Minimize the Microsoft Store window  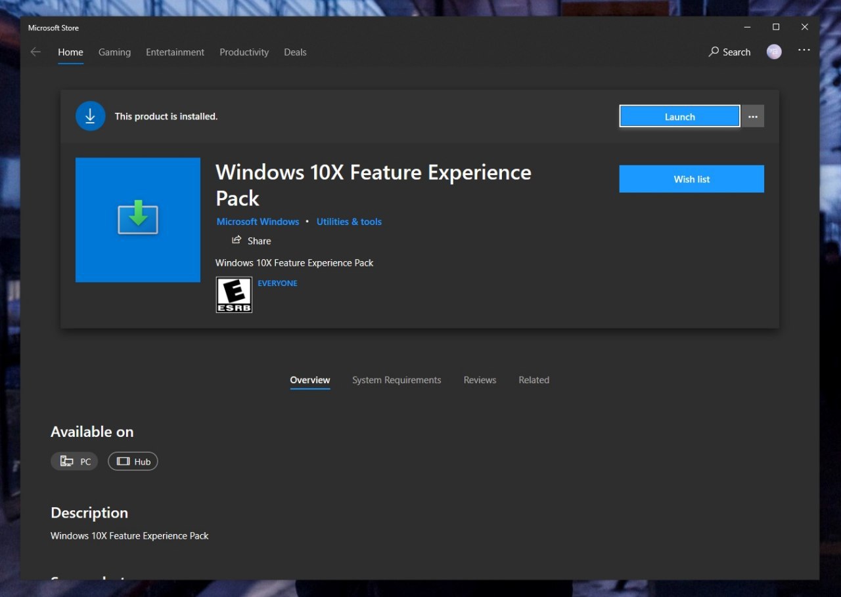click(748, 27)
